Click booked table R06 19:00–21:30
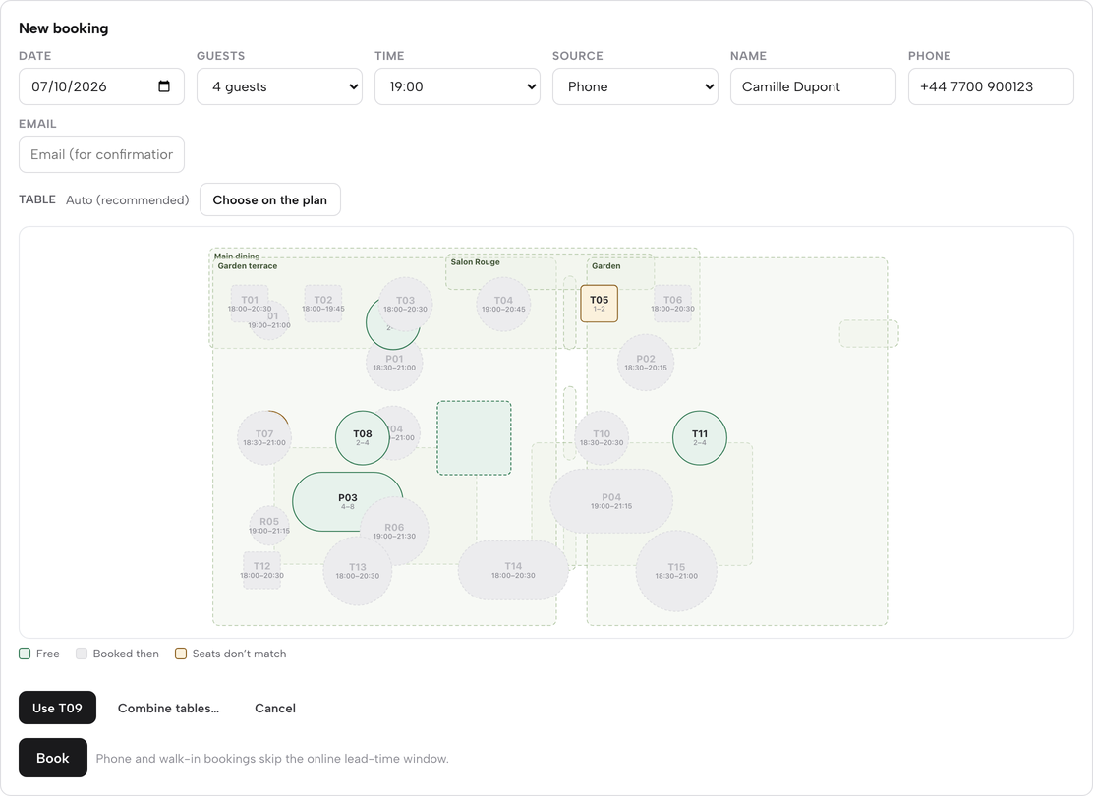This screenshot has width=1093, height=796. [x=394, y=531]
